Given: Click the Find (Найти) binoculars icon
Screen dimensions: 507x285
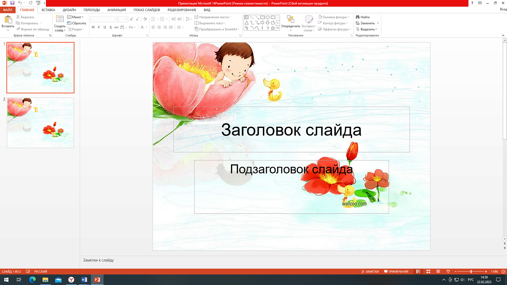Looking at the screenshot, I should (358, 17).
